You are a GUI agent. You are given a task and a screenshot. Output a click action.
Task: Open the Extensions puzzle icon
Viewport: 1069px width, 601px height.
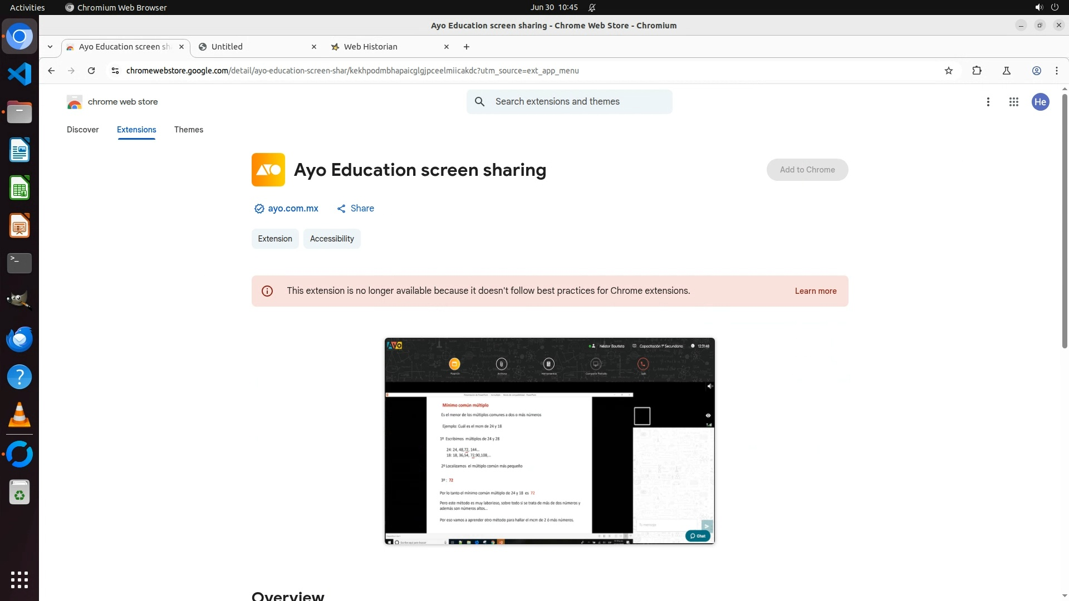[x=977, y=71]
